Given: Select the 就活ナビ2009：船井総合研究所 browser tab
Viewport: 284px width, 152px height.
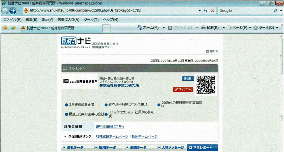Looking at the screenshot, I should tap(61, 28).
